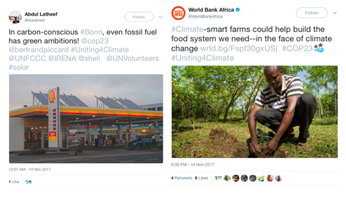This screenshot has width=346, height=201.
Task: Open the #Bonn hashtag
Action: click(x=91, y=32)
